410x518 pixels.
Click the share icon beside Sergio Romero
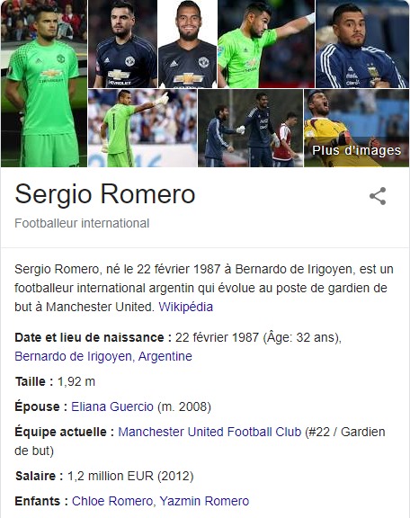378,196
